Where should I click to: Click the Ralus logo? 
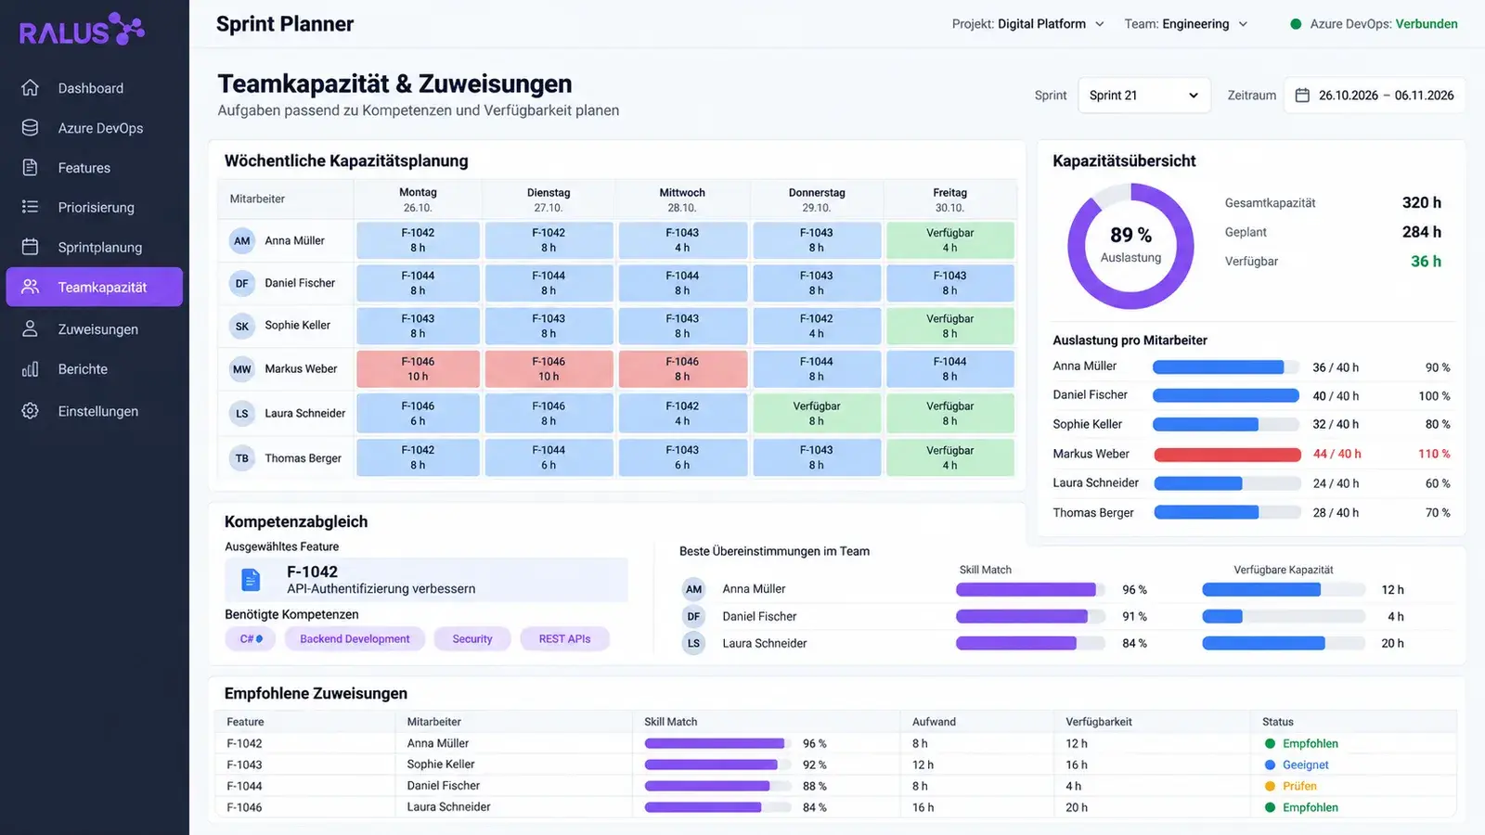point(82,30)
